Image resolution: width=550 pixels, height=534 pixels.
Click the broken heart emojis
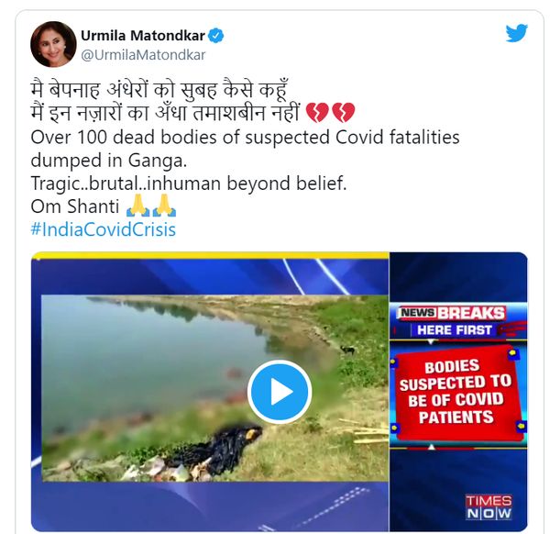(330, 112)
